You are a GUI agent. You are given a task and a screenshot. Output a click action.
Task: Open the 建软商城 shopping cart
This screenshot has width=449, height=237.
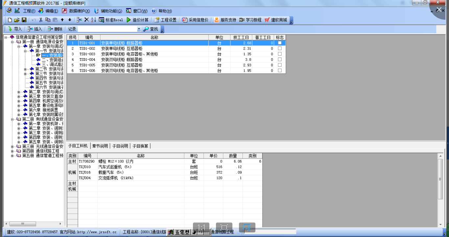276,20
